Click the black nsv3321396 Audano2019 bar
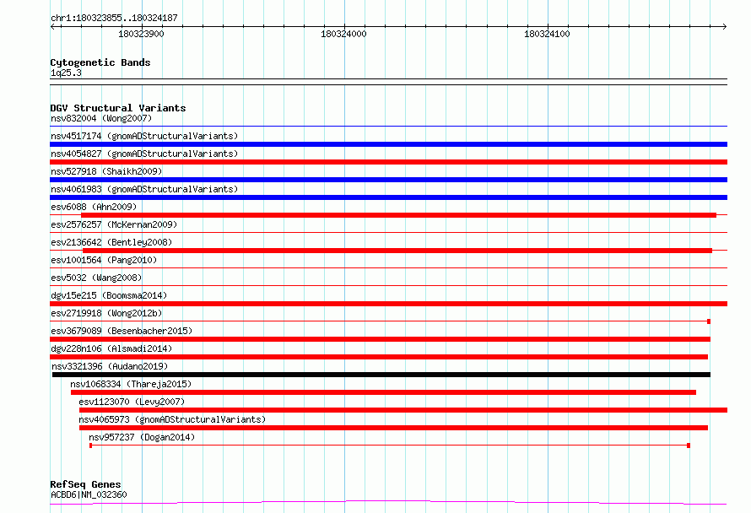Viewport: 751px width, 513px height. (x=381, y=375)
